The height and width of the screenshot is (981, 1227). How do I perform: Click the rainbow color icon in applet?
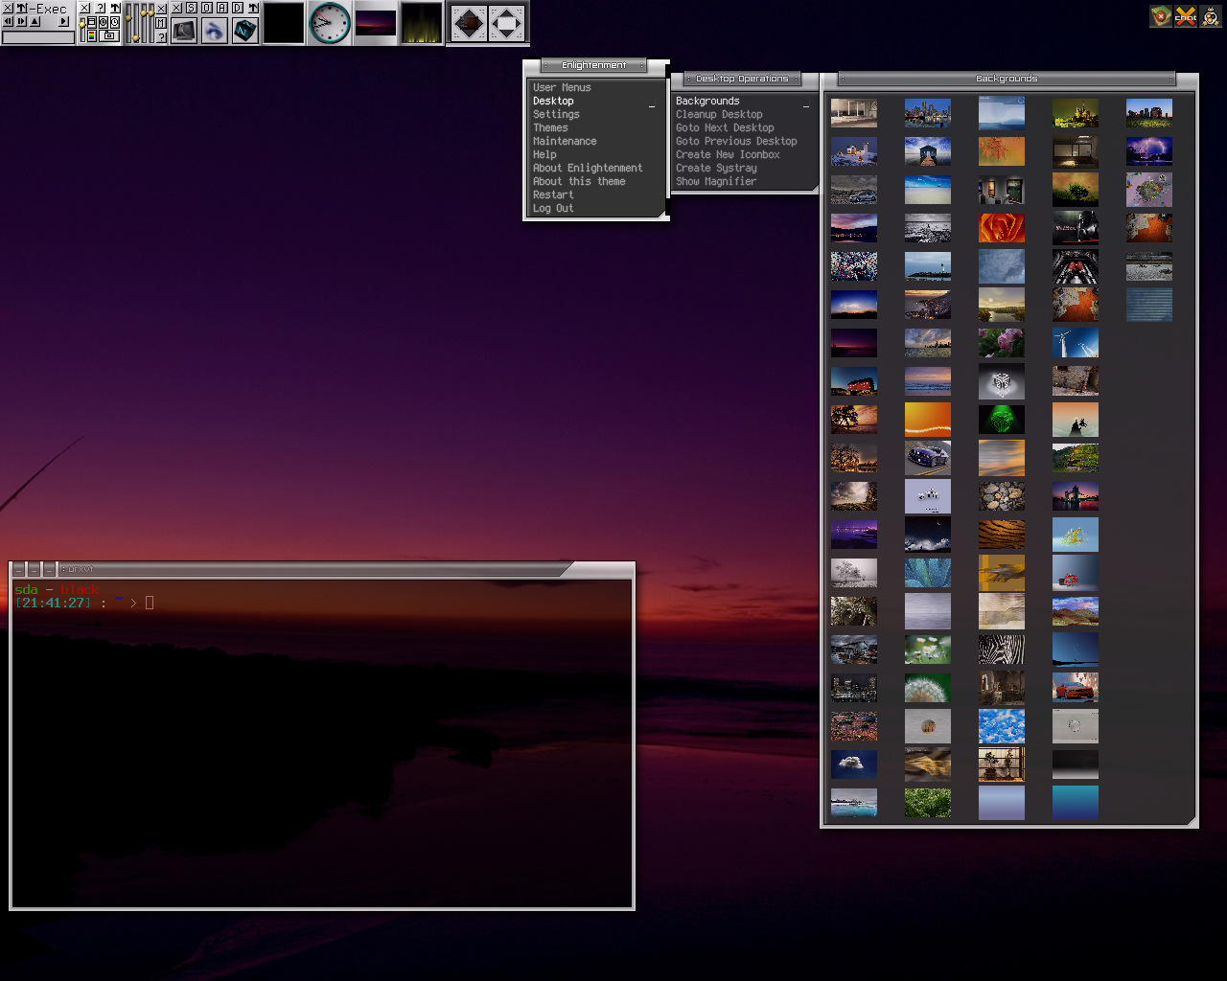click(x=92, y=35)
